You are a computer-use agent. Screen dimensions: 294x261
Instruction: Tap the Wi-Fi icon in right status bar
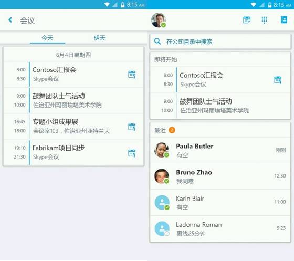254,5
